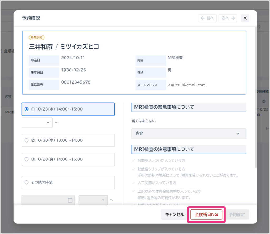Screen dimensions: 270x234
Task: Select candidate ② 10/30(水) 13:00～14:00
Action: pos(26,140)
